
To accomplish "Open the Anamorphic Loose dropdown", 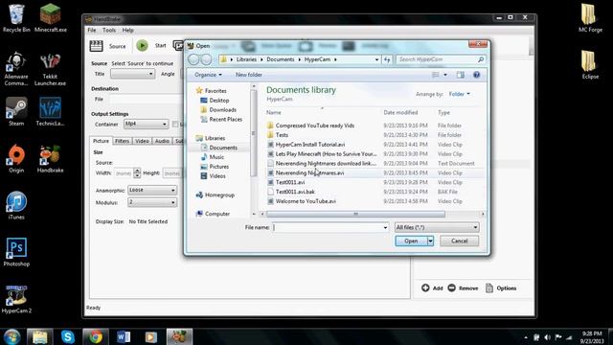I will [x=152, y=190].
